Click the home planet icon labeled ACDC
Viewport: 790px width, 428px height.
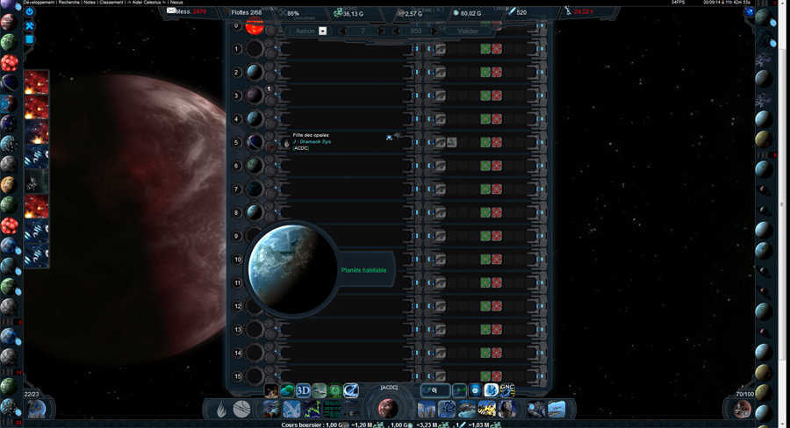388,408
